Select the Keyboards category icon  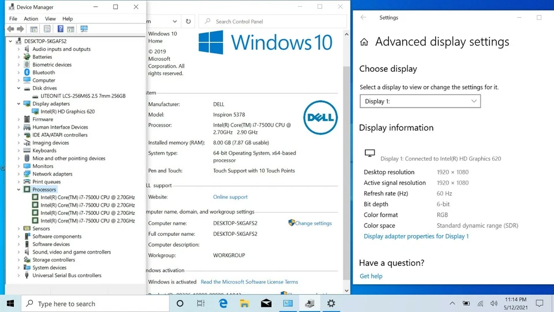click(x=27, y=150)
